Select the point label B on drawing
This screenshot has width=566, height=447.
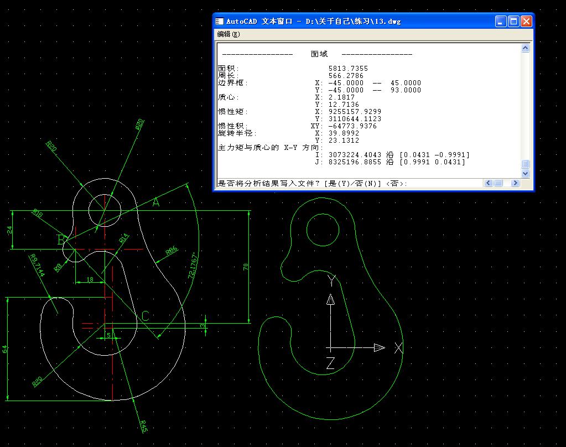62,240
